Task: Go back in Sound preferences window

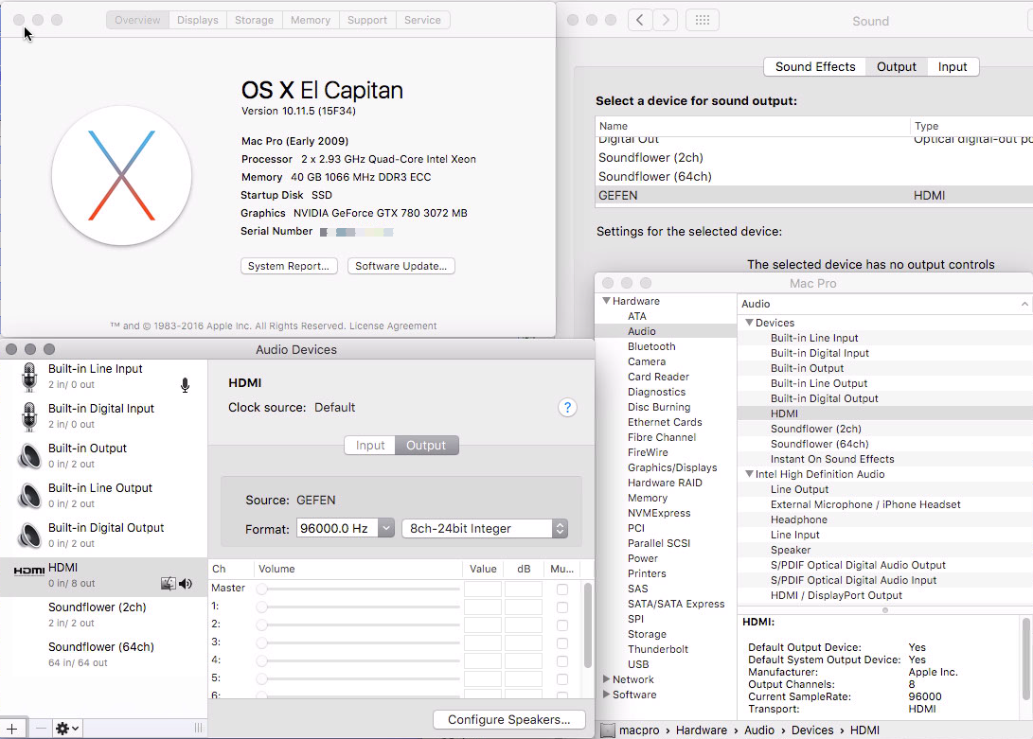Action: (640, 21)
